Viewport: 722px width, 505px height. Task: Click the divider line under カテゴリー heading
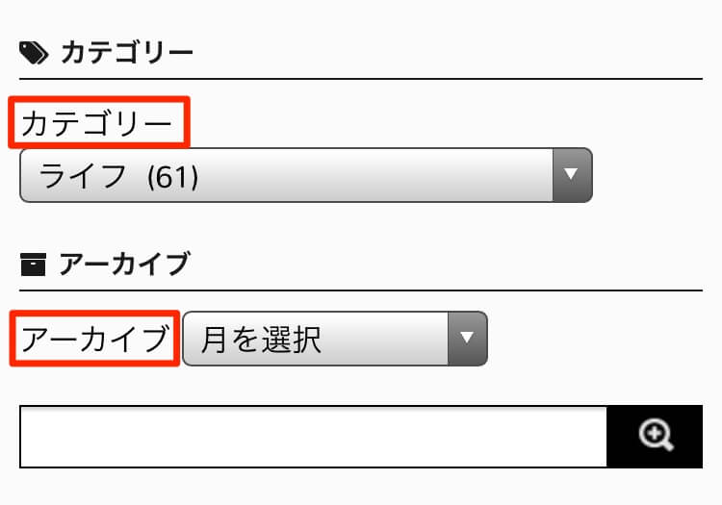click(361, 79)
